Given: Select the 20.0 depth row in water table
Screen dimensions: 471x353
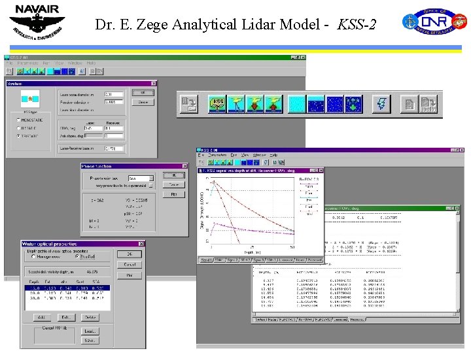Looking at the screenshot, I should 67,293.
